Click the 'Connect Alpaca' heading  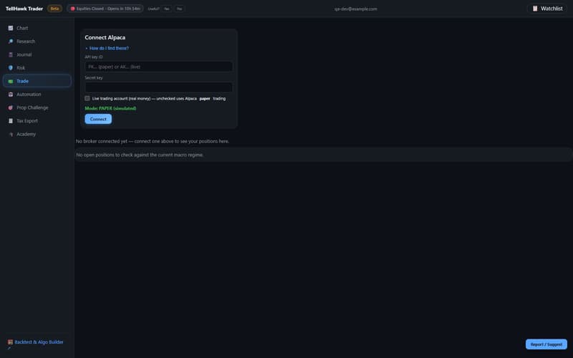105,37
